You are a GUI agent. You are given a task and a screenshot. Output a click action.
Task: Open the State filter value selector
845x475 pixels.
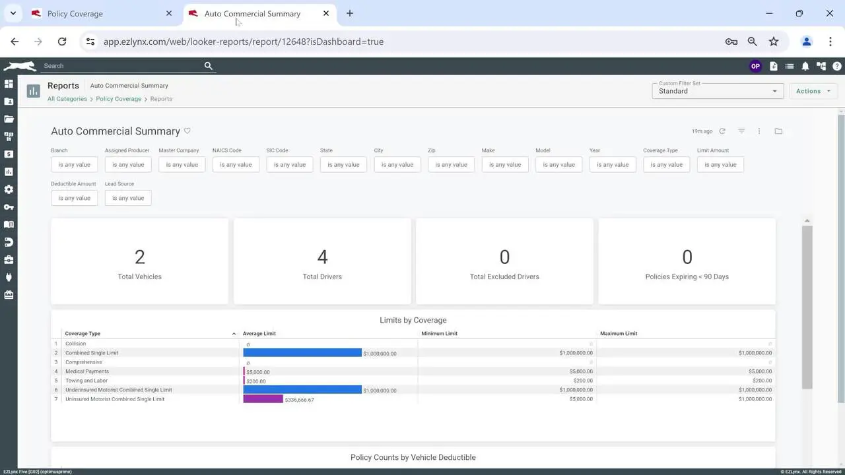pos(343,164)
